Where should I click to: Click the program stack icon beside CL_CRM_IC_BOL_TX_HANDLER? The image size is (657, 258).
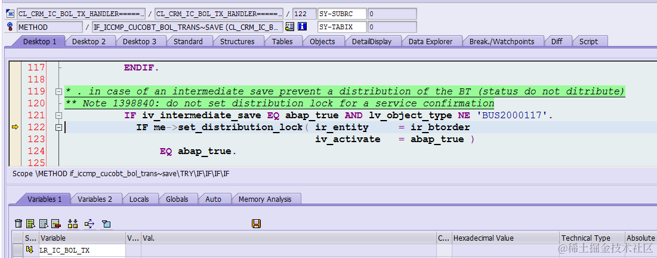point(11,14)
